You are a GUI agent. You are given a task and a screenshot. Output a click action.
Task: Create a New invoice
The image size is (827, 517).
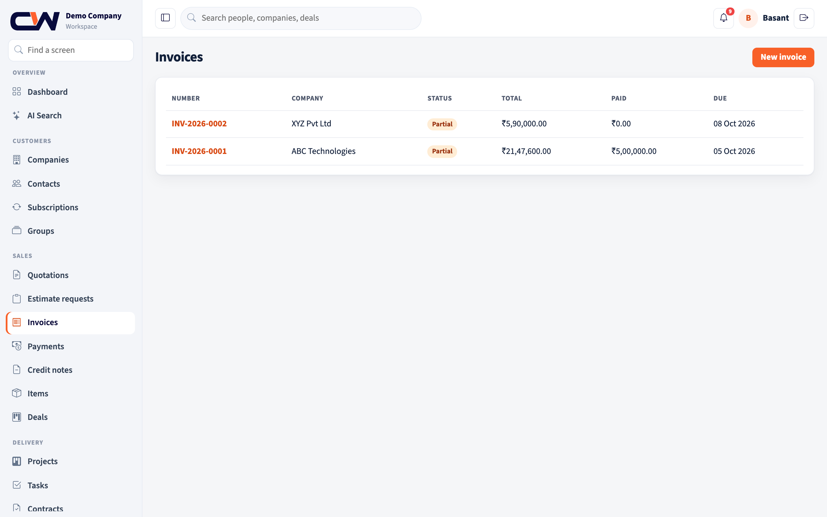coord(783,57)
